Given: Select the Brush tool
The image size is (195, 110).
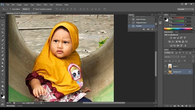Looking at the screenshot, I should click(2, 44).
